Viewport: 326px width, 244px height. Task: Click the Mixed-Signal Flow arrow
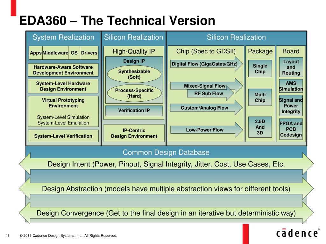point(206,86)
